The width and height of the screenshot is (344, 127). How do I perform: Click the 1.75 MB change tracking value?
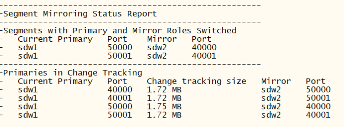point(164,106)
